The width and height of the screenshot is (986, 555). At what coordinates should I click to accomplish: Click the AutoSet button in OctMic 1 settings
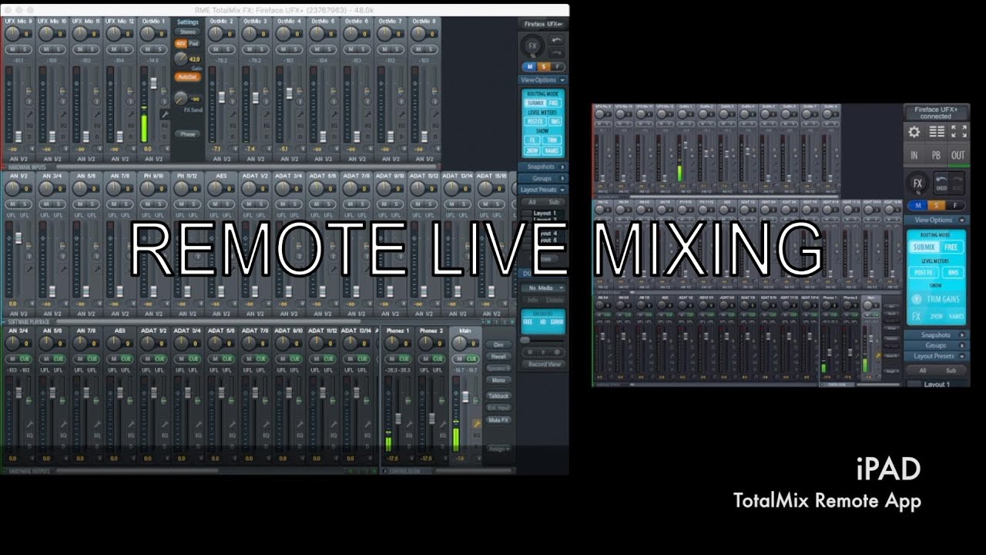187,77
